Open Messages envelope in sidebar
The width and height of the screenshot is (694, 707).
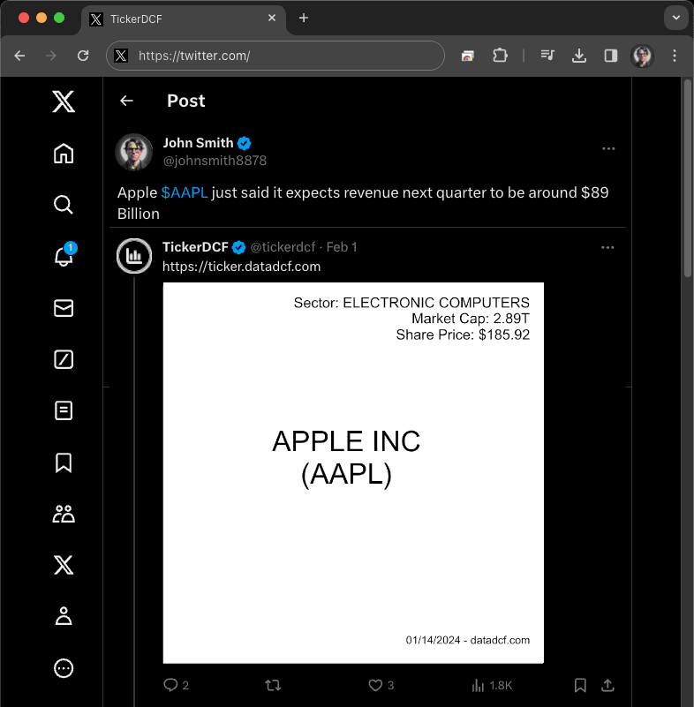click(x=64, y=308)
